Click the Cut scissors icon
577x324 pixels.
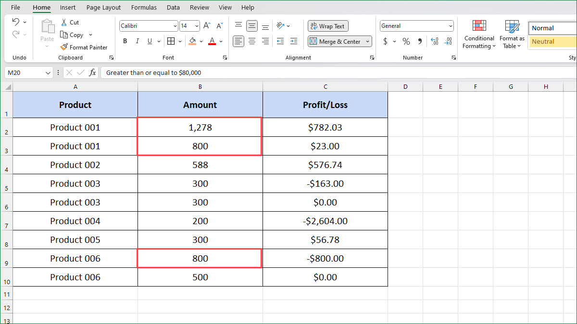coord(64,23)
